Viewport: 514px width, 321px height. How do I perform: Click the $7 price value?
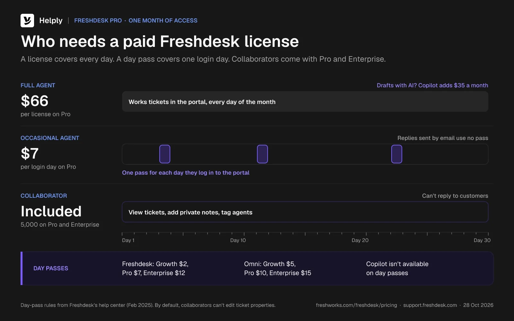[x=30, y=153]
